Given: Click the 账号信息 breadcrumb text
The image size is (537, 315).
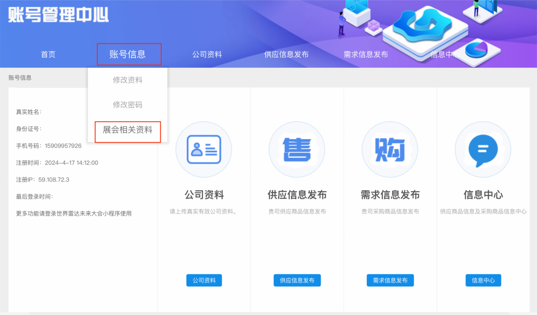Looking at the screenshot, I should pos(20,78).
